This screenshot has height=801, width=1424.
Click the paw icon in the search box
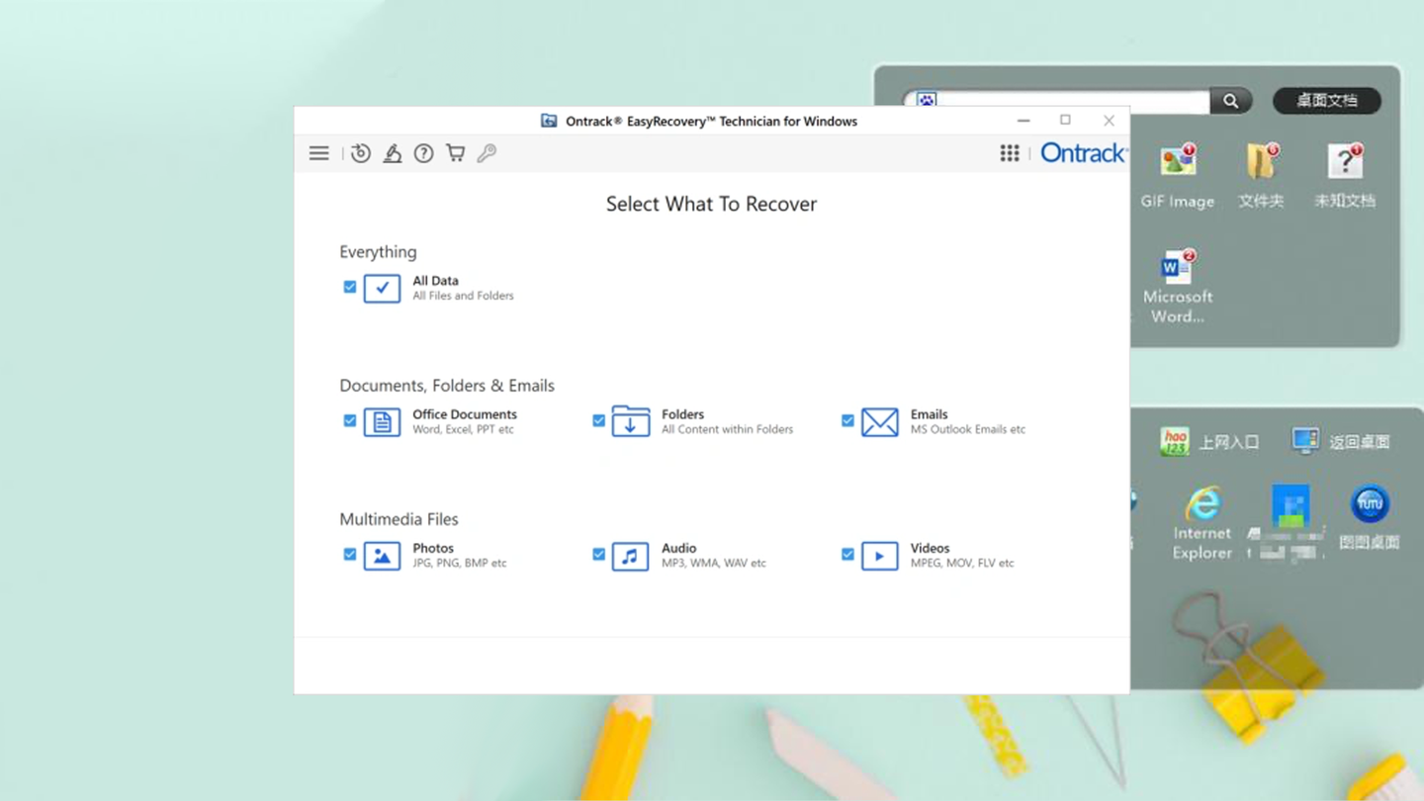pos(926,101)
